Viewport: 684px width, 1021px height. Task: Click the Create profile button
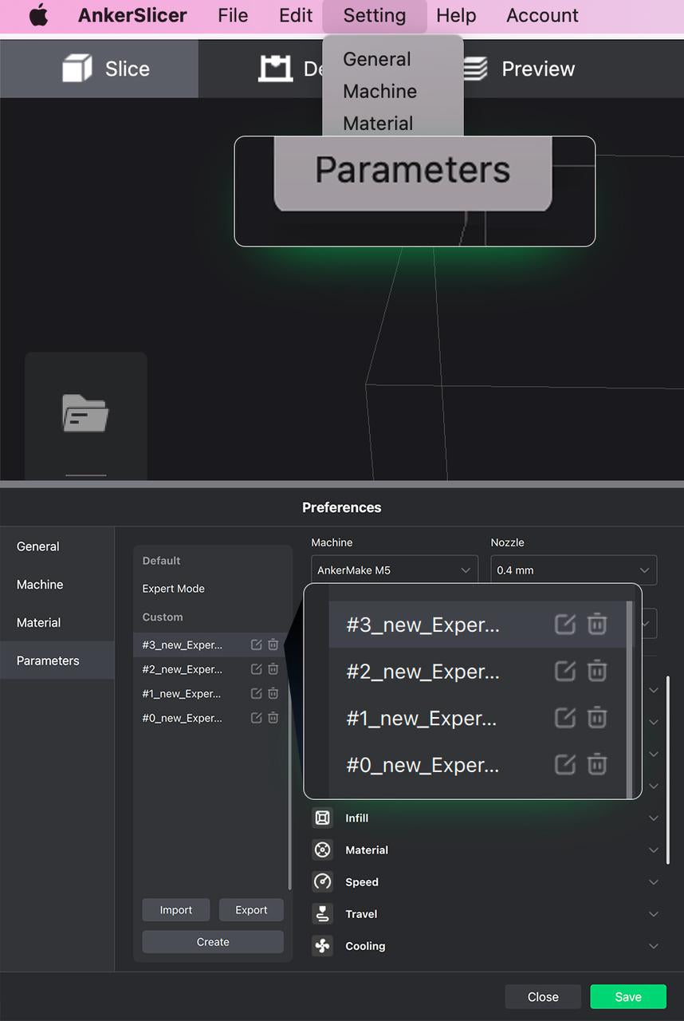tap(213, 942)
